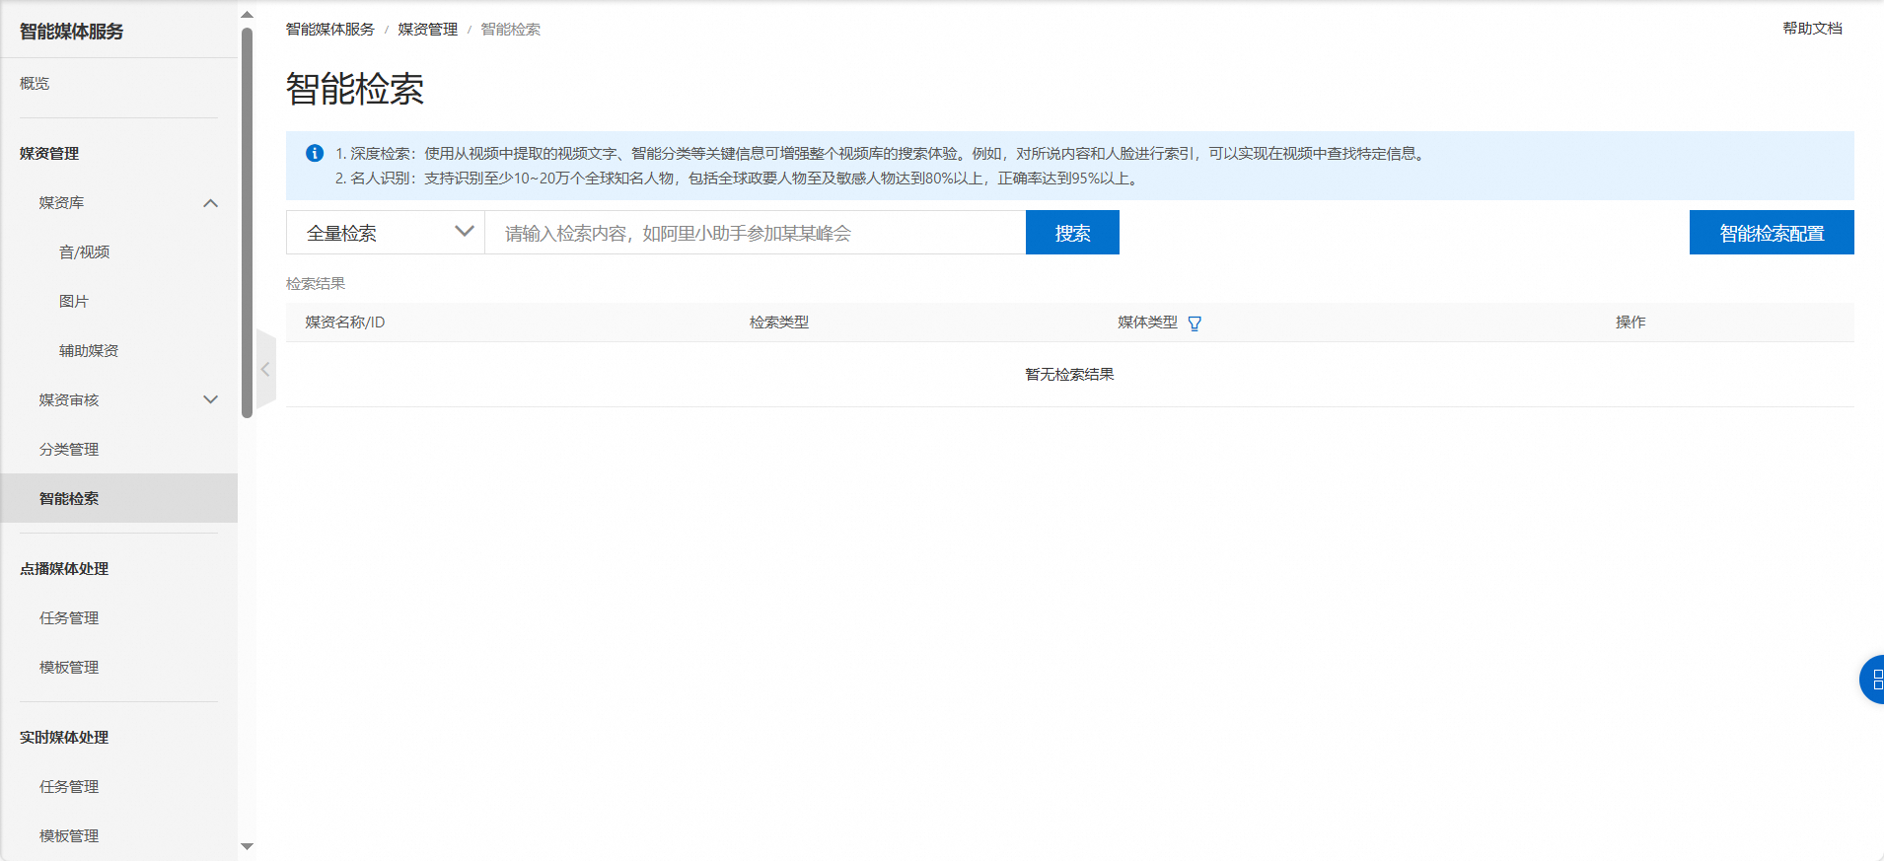Click the 智能检索 page heading
The width and height of the screenshot is (1884, 861).
[x=355, y=89]
